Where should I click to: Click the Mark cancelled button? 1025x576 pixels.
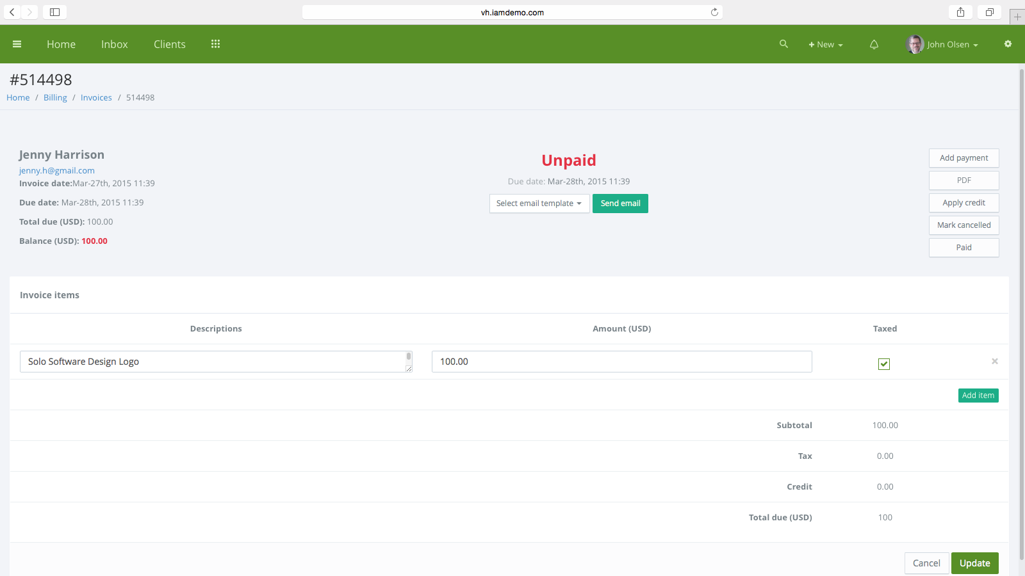963,225
